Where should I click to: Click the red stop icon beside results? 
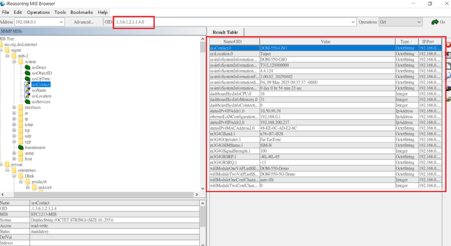click(448, 45)
